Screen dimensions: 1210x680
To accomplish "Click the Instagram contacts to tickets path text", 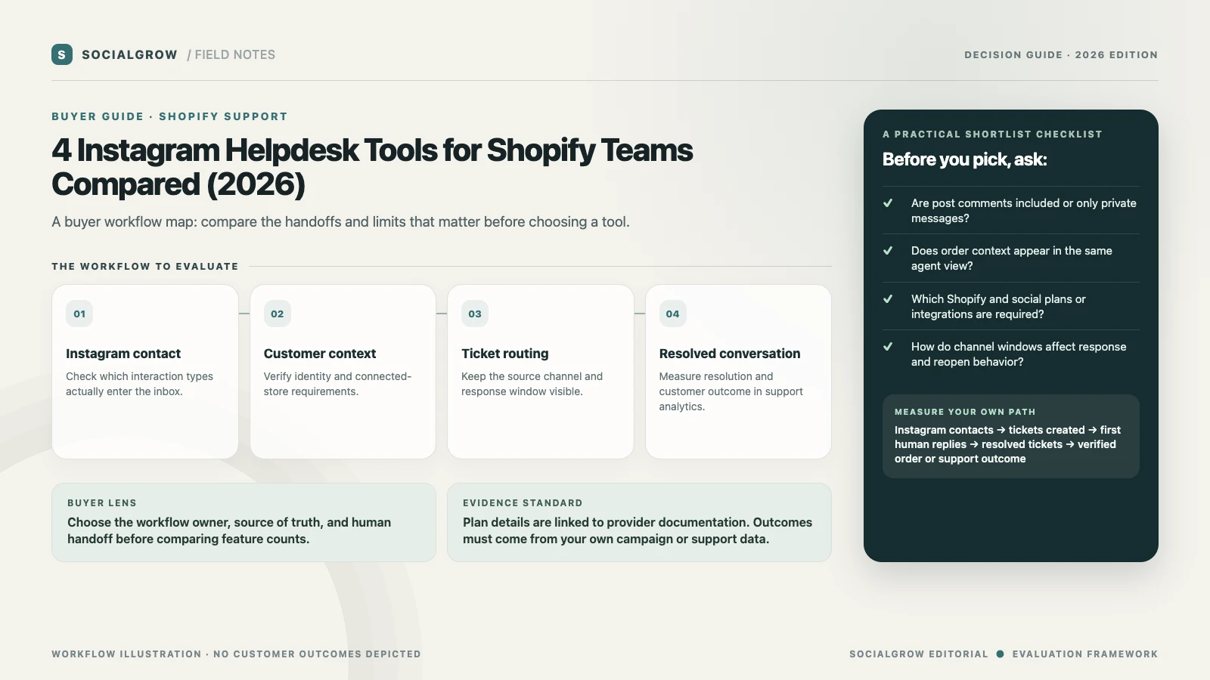I will click(x=1007, y=444).
